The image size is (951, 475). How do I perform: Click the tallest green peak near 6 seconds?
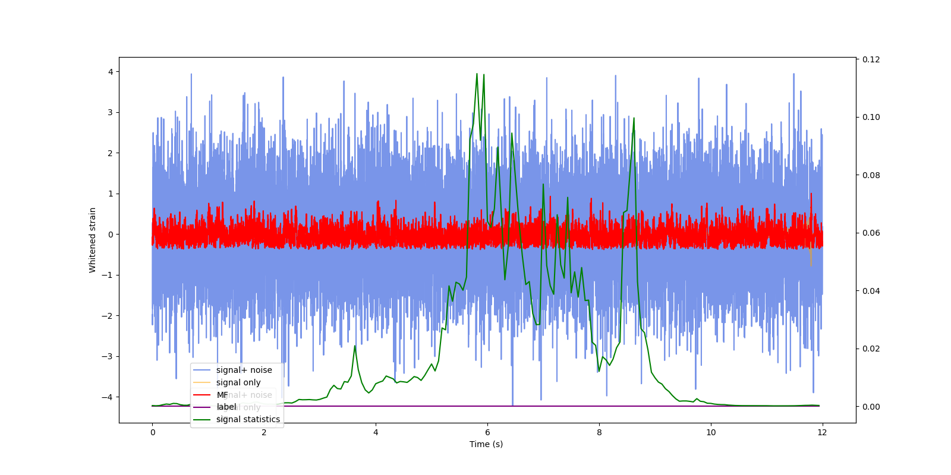[477, 75]
